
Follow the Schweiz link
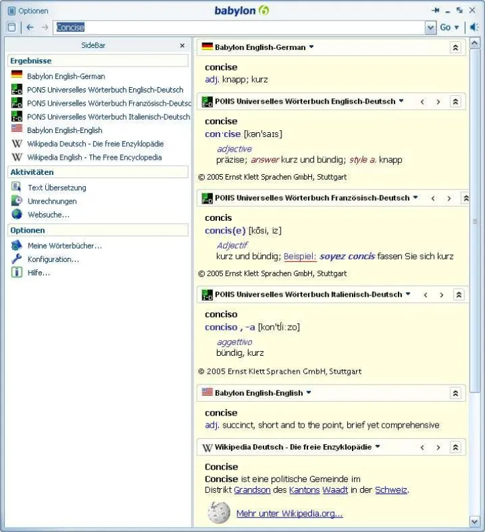coord(391,490)
